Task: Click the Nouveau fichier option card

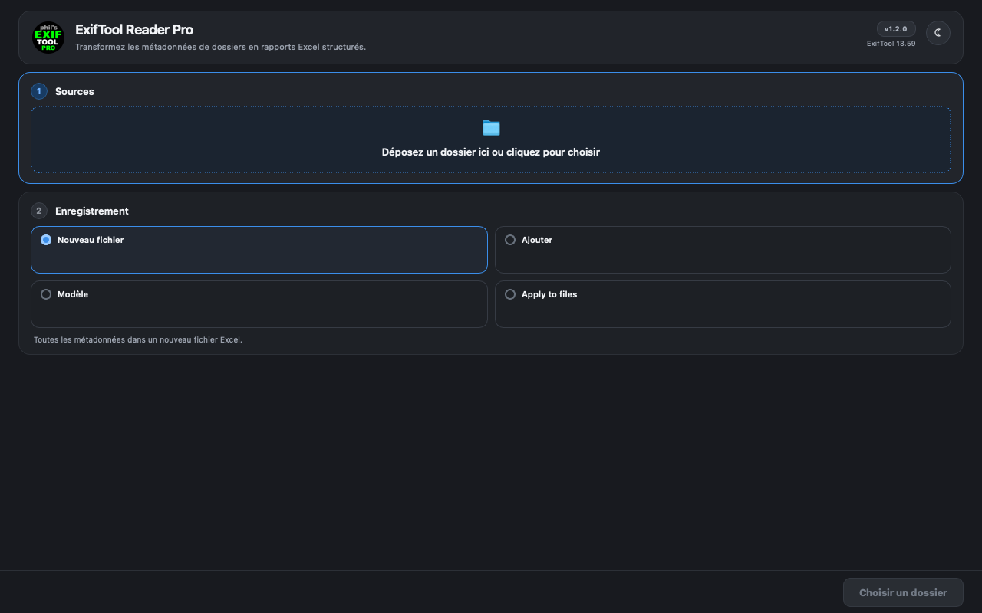Action: [x=259, y=250]
